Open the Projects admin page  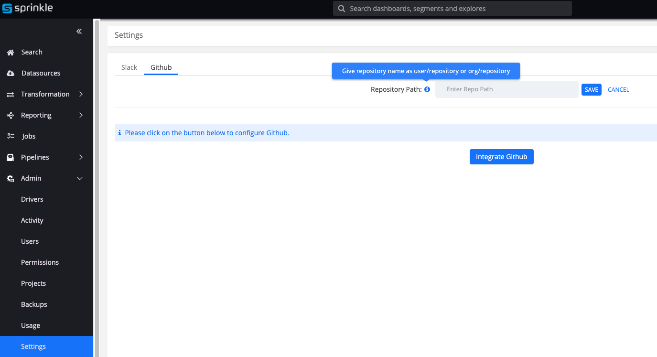pos(33,283)
